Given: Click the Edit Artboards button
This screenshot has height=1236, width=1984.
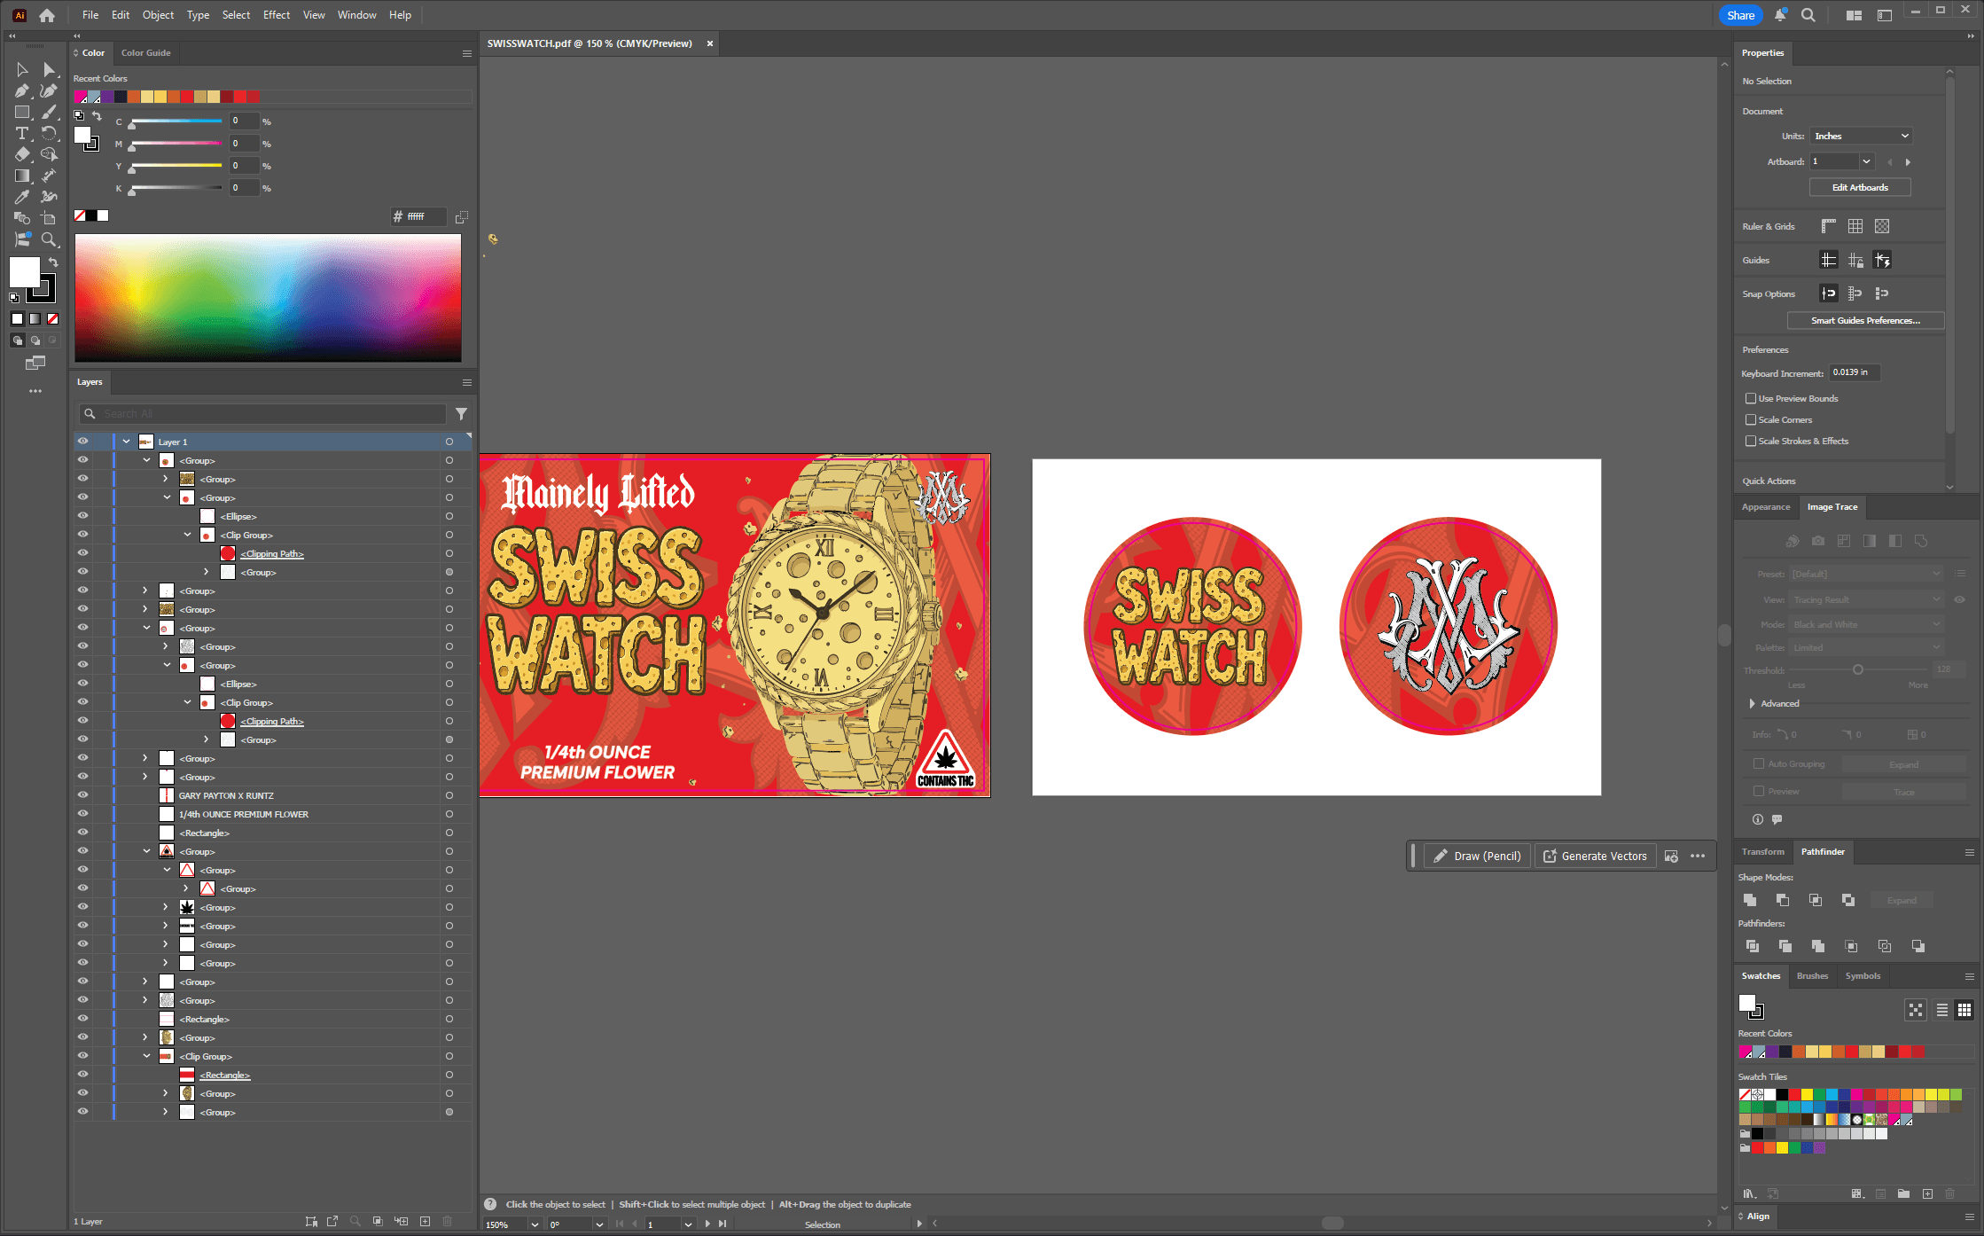Looking at the screenshot, I should tap(1860, 187).
